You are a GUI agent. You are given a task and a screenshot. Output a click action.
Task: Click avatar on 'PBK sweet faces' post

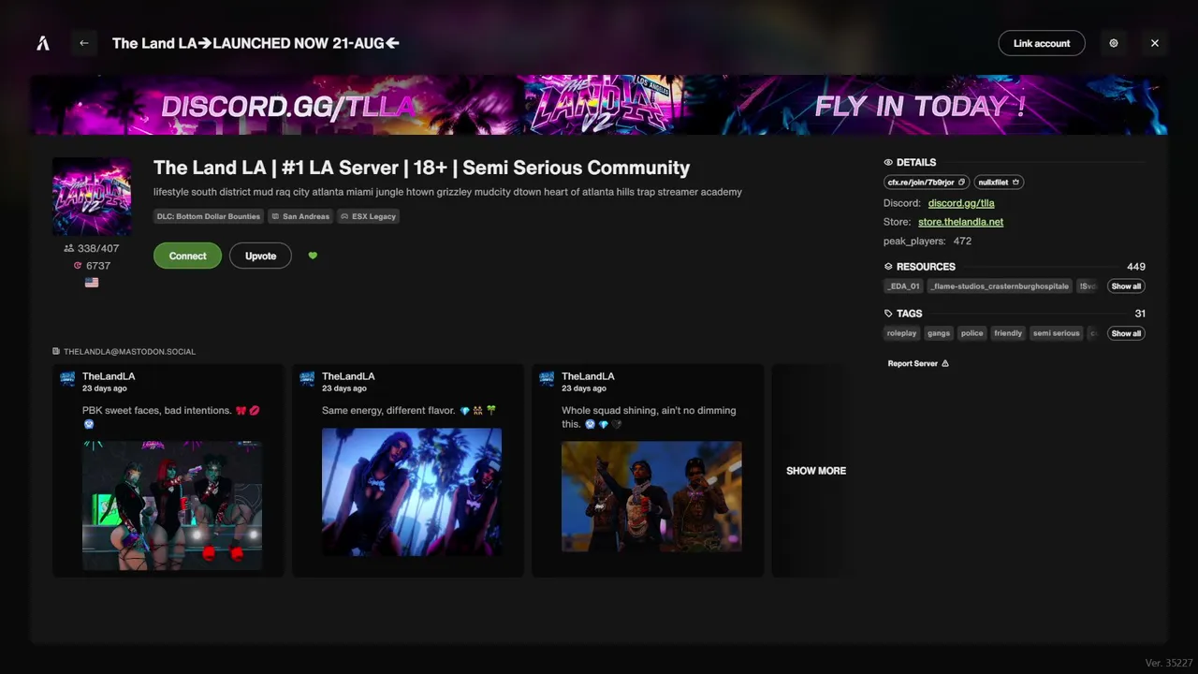[x=67, y=379]
